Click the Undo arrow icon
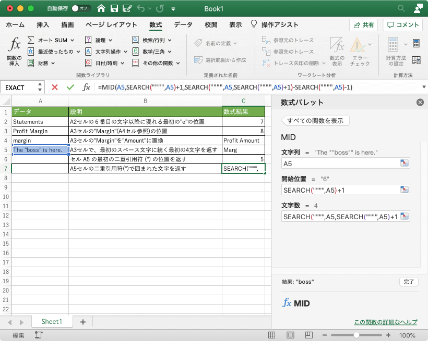Screen dimensions: 428x341 pyautogui.click(x=141, y=8)
